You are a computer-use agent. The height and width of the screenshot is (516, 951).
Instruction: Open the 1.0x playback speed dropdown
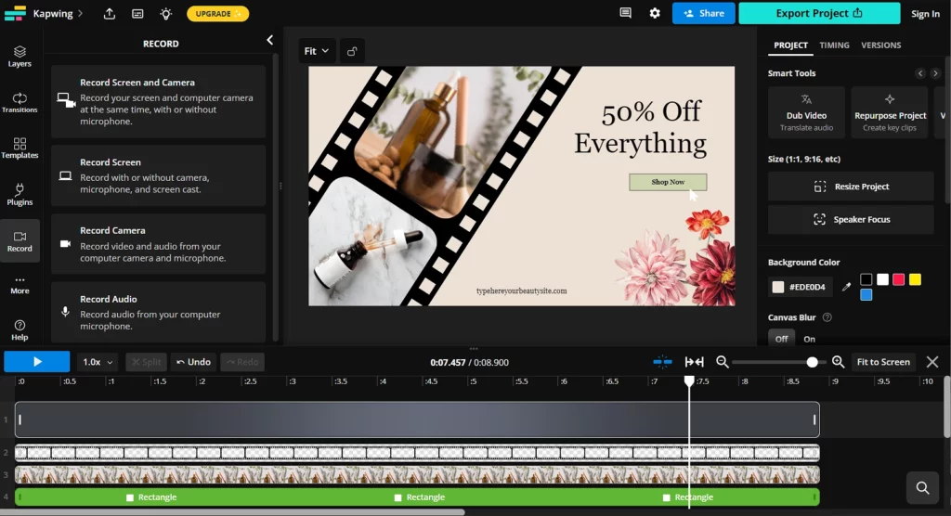coord(97,362)
